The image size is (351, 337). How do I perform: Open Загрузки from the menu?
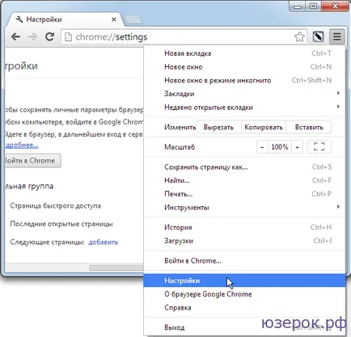click(244, 241)
